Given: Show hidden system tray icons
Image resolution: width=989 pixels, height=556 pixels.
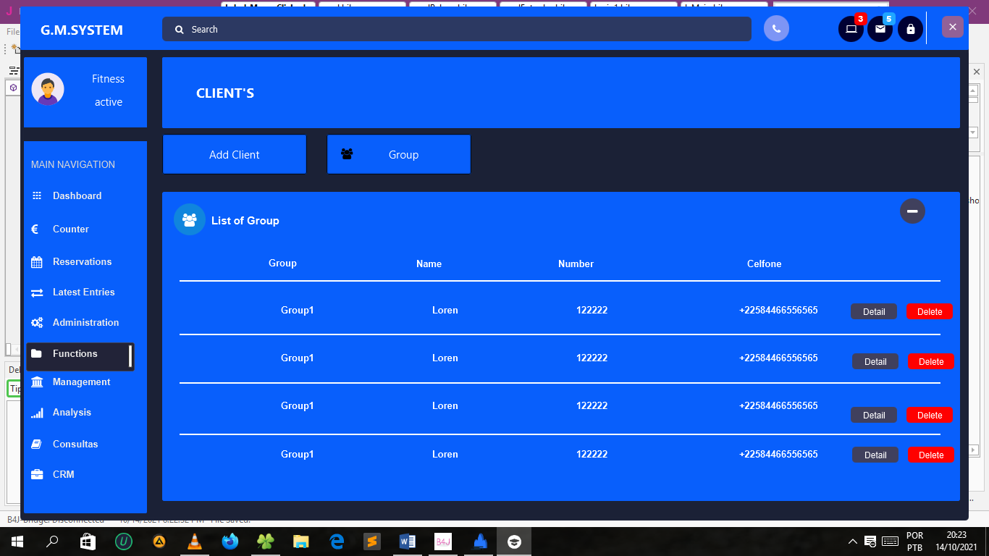Looking at the screenshot, I should click(853, 542).
